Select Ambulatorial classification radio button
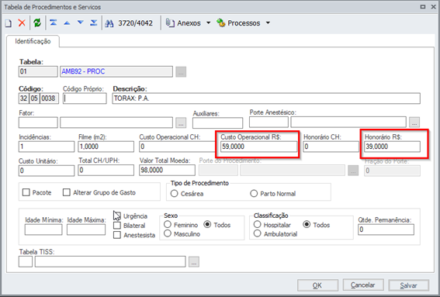The height and width of the screenshot is (297, 440). pyautogui.click(x=258, y=233)
